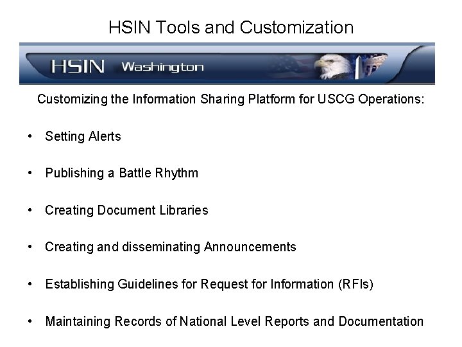Select the Setting Alerts bullet
Viewport: 462px width, 347px height.
click(x=83, y=137)
